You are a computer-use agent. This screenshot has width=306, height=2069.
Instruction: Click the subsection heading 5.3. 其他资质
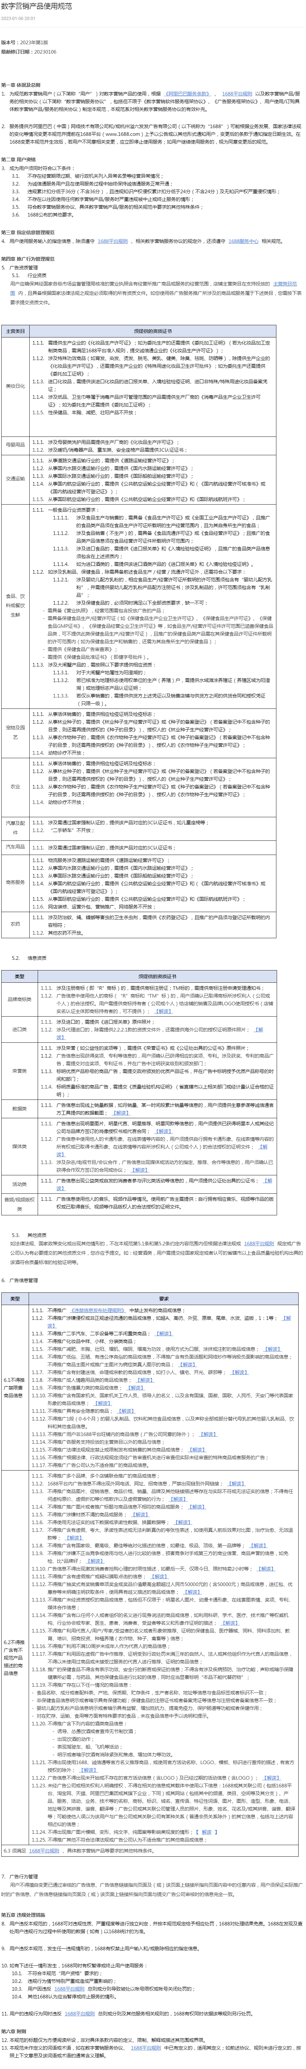(30, 1234)
